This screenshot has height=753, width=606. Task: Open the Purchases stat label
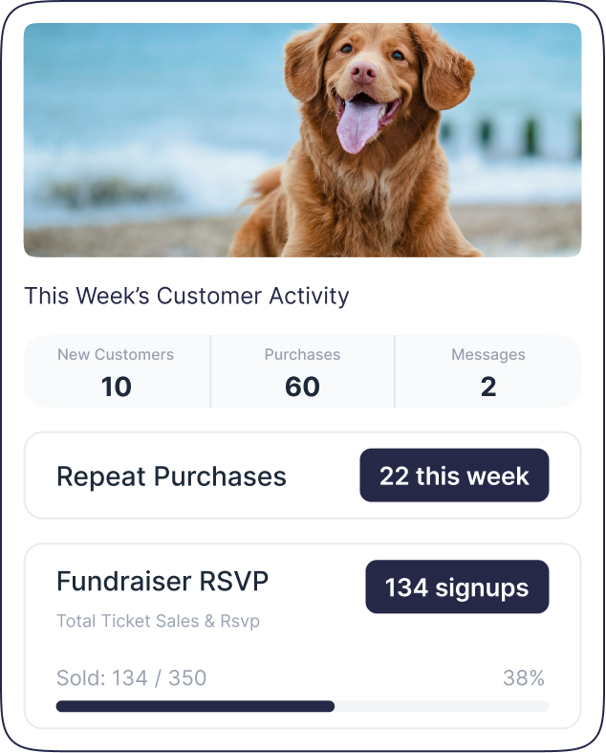(302, 354)
